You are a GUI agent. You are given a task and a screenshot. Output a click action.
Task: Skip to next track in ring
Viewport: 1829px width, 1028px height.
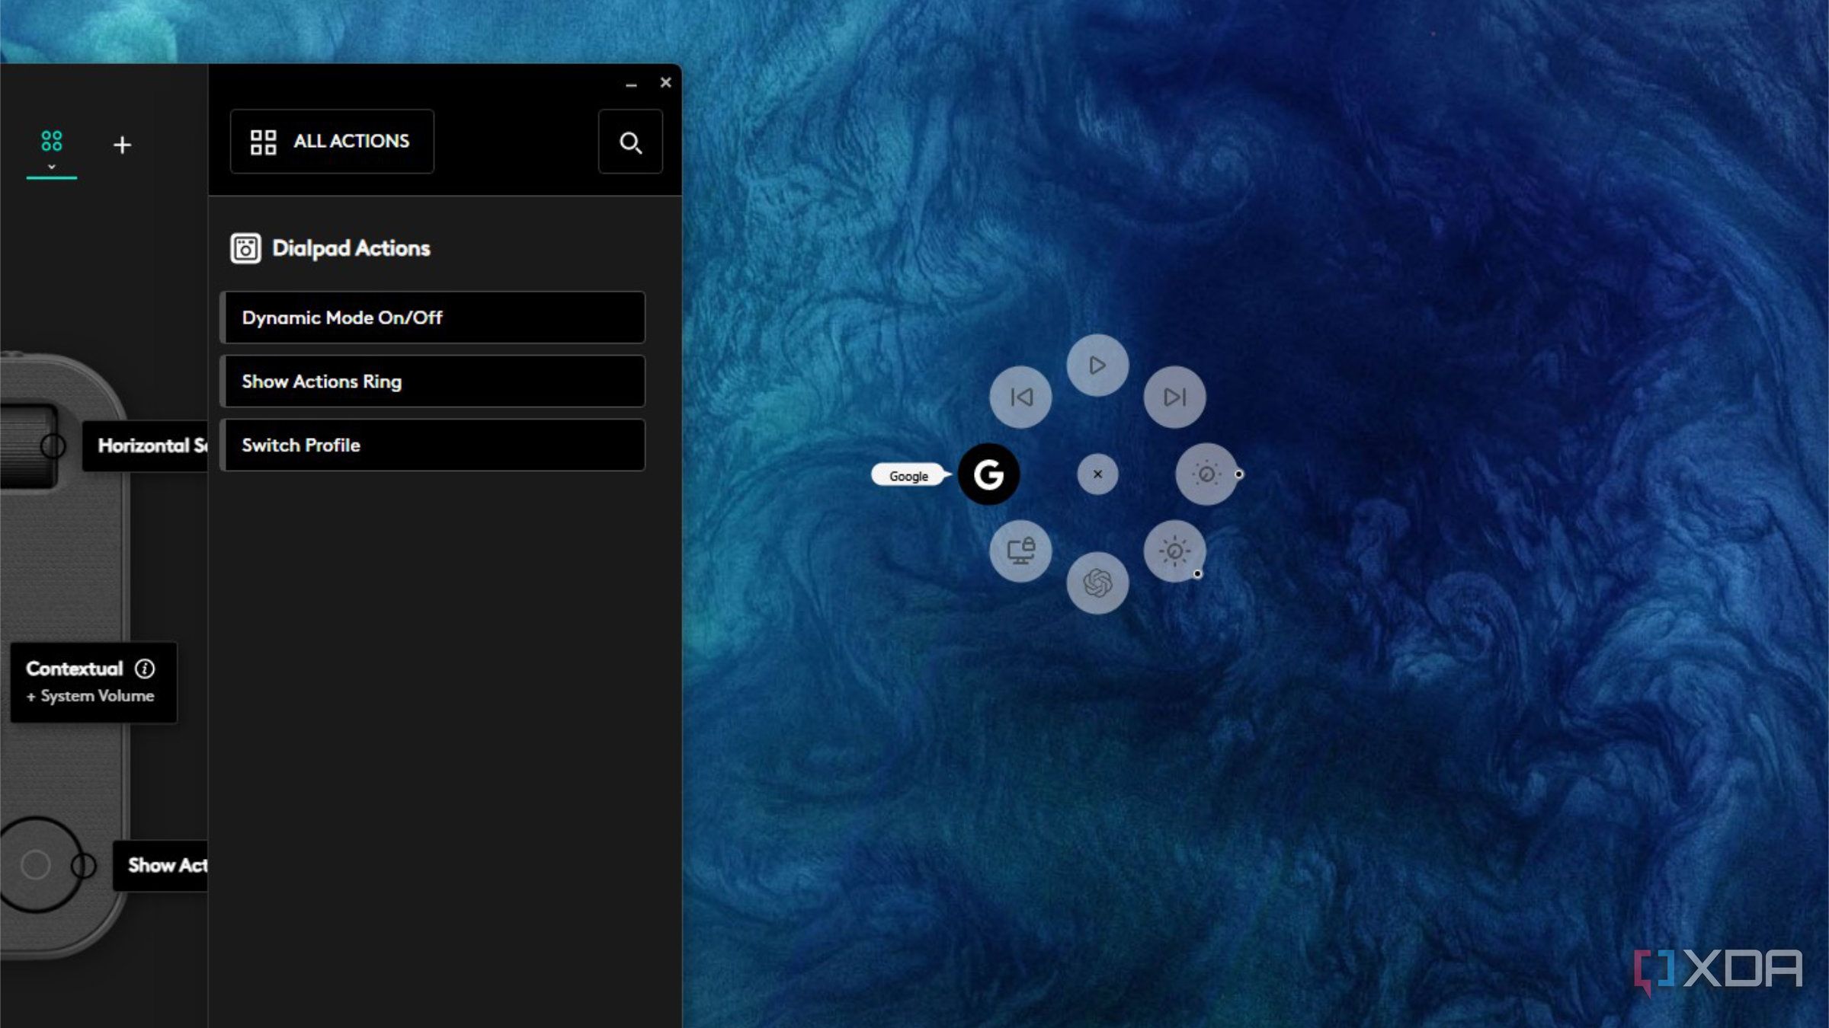[x=1174, y=397]
